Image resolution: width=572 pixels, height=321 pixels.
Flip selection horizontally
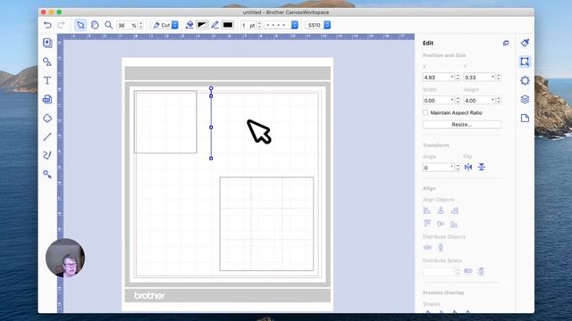468,167
